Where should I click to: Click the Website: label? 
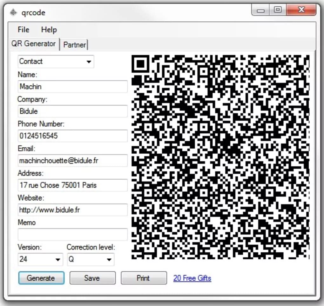click(x=31, y=198)
